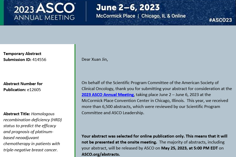This screenshot has height=157, width=236.
Task: Click the green strip at the banner's left edge
Action: [x=2, y=12]
